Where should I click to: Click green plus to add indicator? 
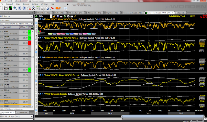[x=36, y=16]
